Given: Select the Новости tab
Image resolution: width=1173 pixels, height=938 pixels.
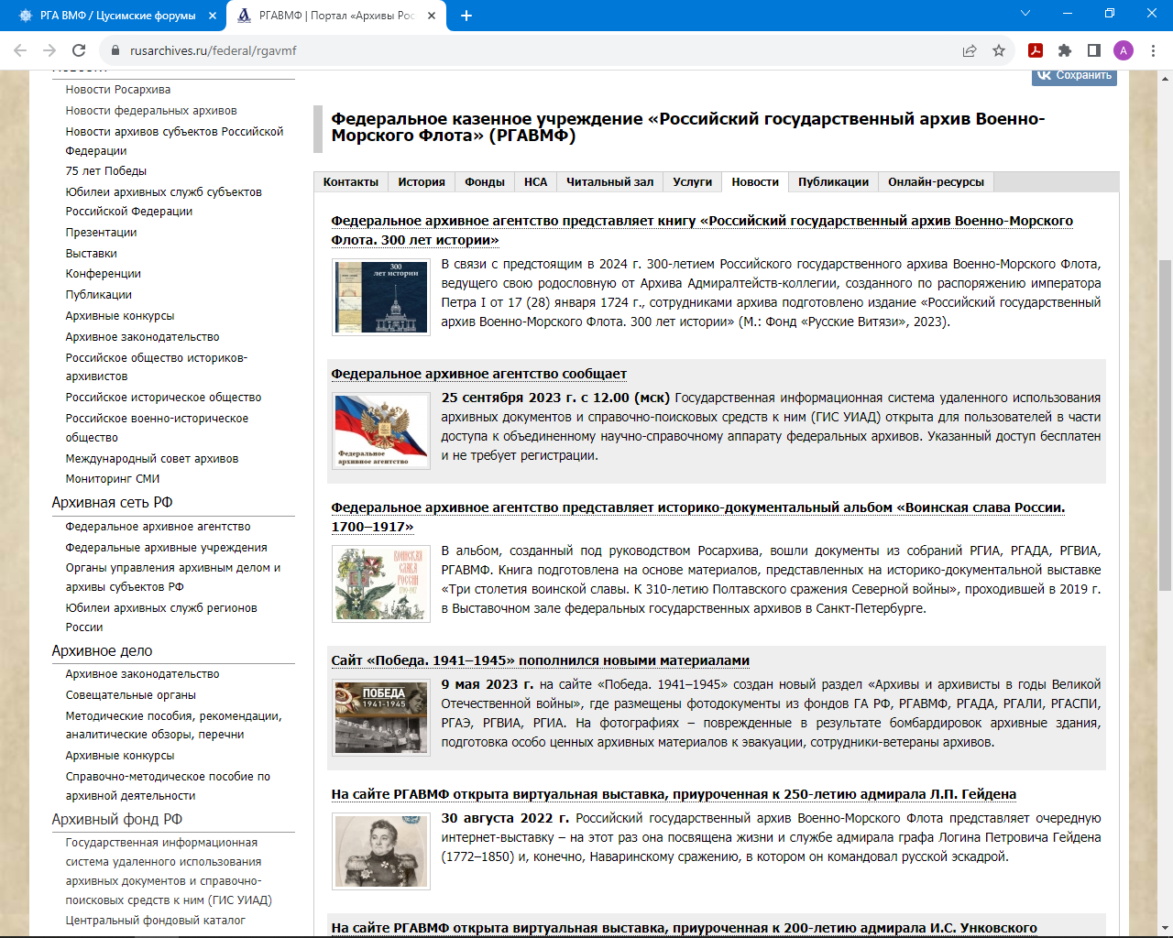Looking at the screenshot, I should pyautogui.click(x=755, y=182).
